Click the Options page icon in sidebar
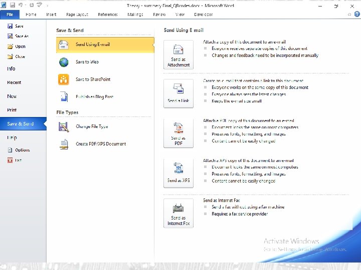 pos(10,150)
